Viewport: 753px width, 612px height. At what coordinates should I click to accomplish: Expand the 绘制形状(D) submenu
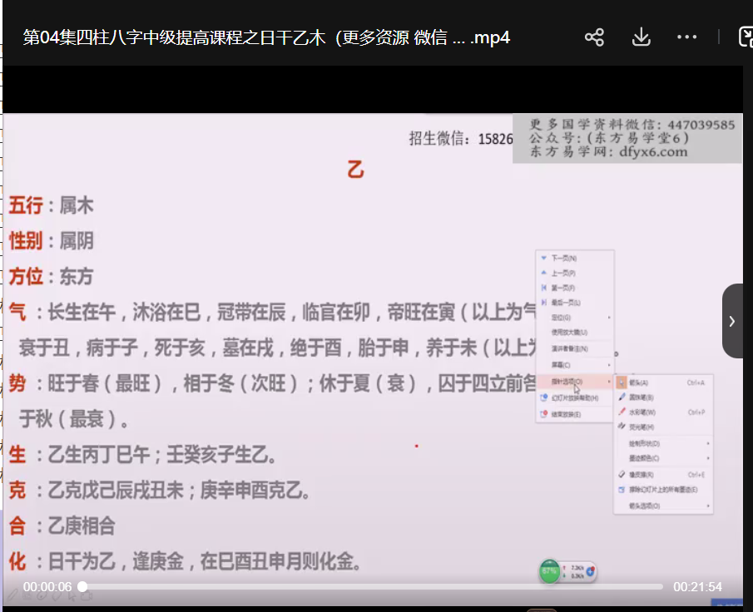[663, 443]
